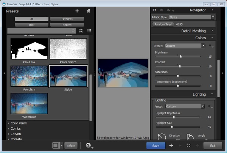
Task: Select the All presets filter
Action: [x=32, y=19]
